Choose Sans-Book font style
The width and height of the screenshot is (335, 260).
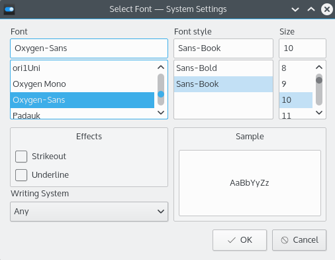(223, 84)
